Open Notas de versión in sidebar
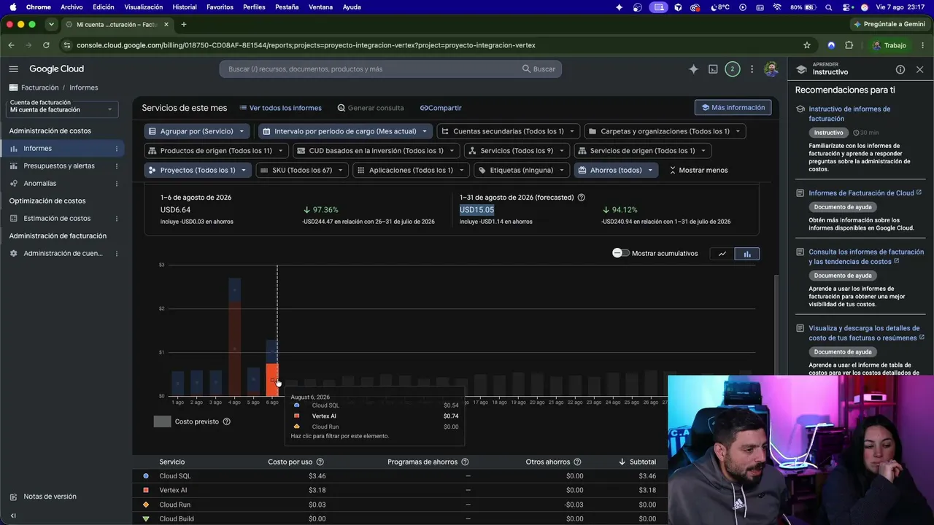 click(50, 497)
